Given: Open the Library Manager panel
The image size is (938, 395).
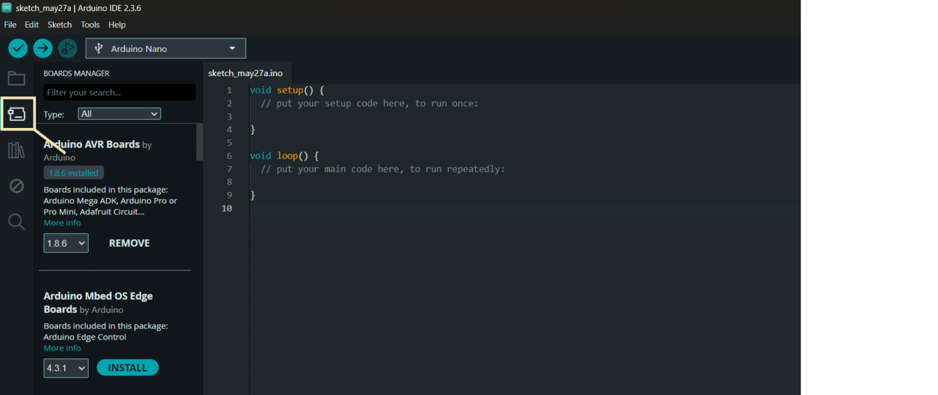Looking at the screenshot, I should (16, 151).
